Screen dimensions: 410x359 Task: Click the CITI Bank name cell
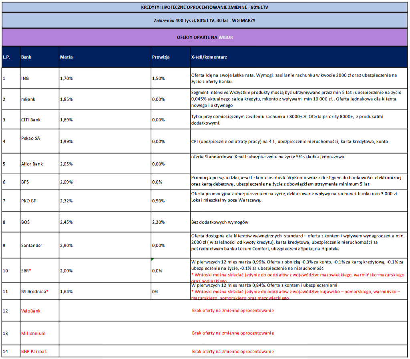31,120
